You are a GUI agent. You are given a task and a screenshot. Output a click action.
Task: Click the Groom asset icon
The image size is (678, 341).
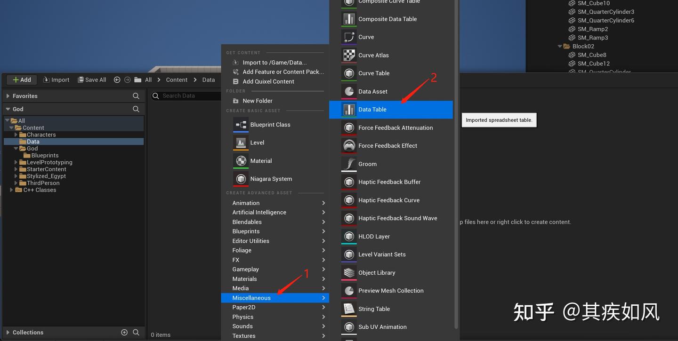(x=349, y=164)
